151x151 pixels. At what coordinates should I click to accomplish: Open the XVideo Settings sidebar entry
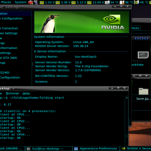point(9,33)
